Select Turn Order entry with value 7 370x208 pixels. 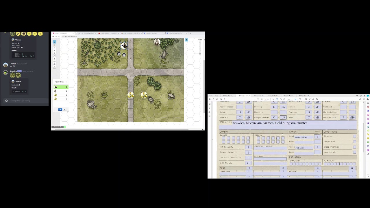61,99
